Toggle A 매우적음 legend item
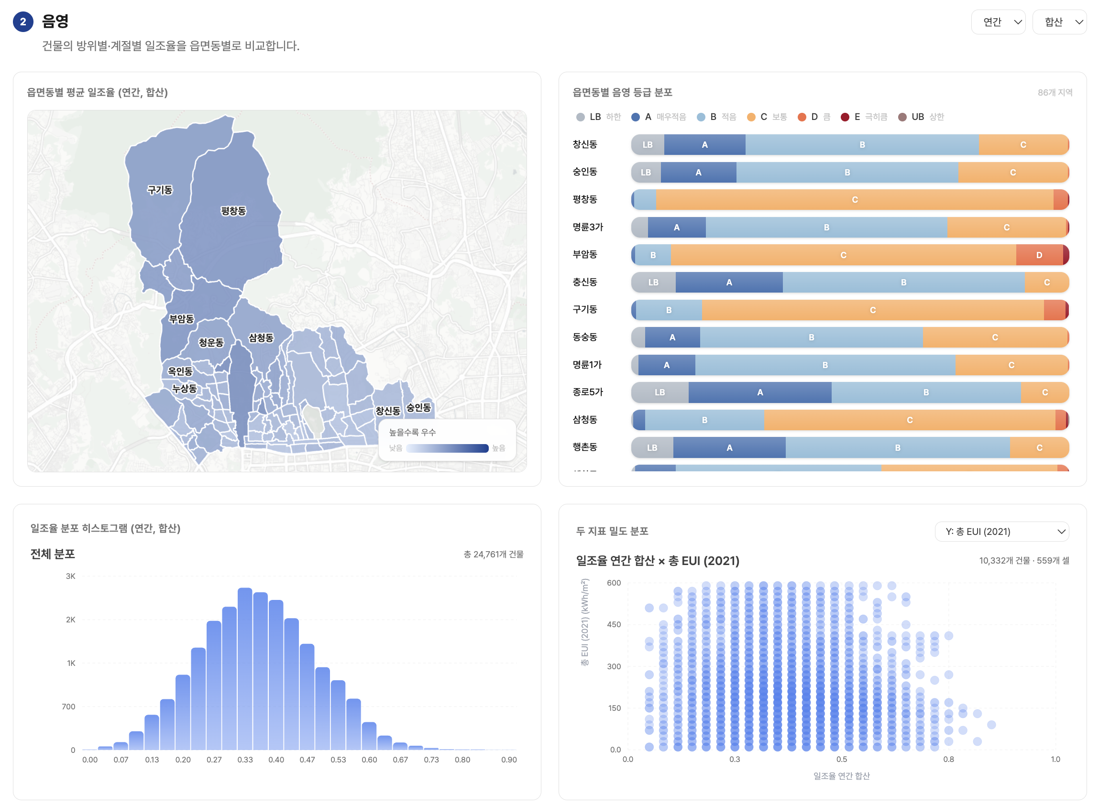 658,117
